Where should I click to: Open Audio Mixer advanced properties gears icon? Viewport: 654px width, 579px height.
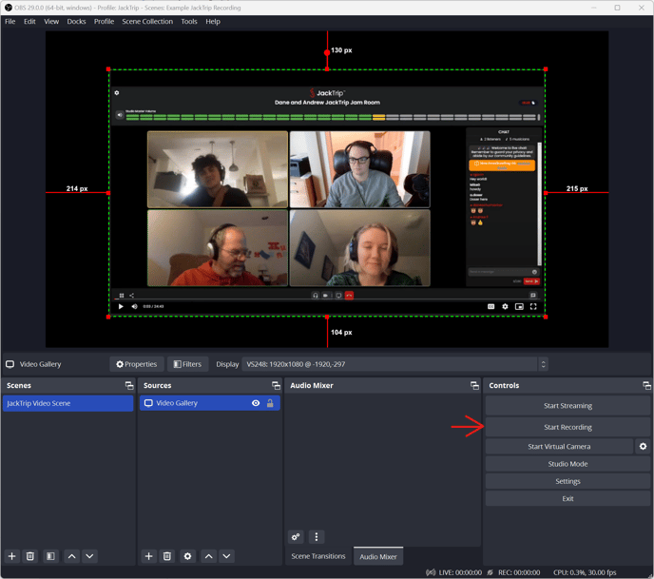coord(296,537)
